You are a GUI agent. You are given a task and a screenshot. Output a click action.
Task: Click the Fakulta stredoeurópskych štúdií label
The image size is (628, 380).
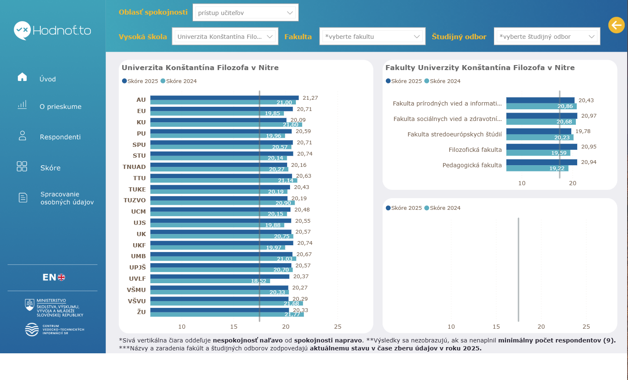click(455, 134)
